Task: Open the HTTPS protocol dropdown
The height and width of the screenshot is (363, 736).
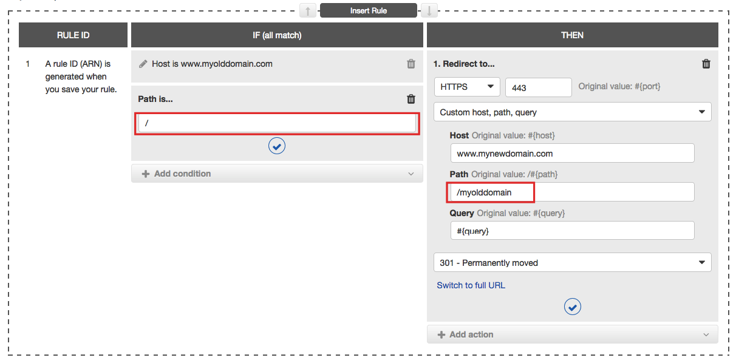Action: pyautogui.click(x=466, y=87)
